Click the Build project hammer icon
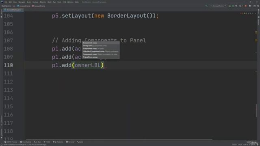 point(206,6)
